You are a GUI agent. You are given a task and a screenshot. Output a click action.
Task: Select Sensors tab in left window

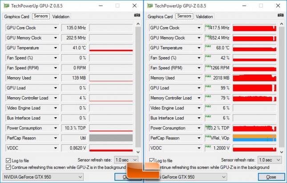[41, 16]
